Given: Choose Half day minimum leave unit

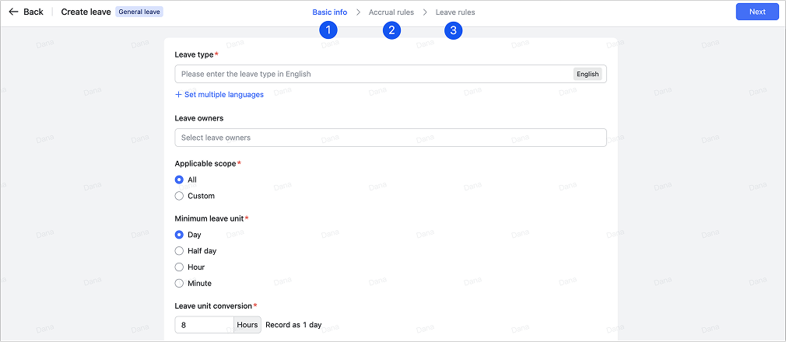Looking at the screenshot, I should 180,251.
